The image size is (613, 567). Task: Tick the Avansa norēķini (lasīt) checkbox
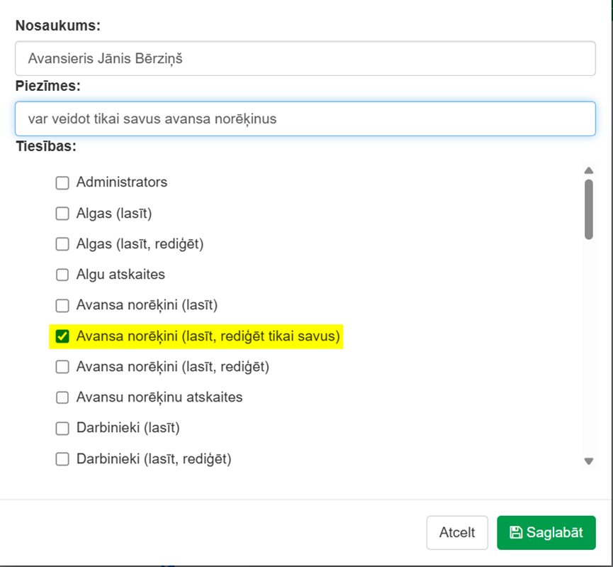coord(62,305)
